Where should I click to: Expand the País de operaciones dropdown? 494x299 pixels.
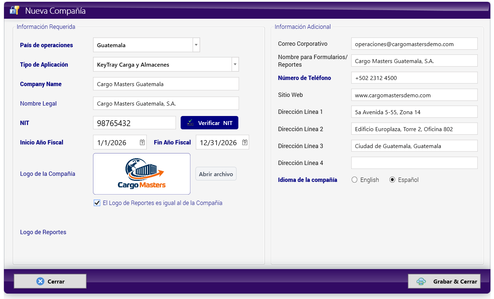coord(196,45)
